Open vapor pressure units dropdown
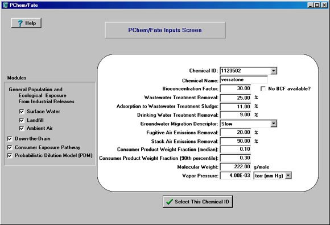330x225 pixels. (288, 176)
